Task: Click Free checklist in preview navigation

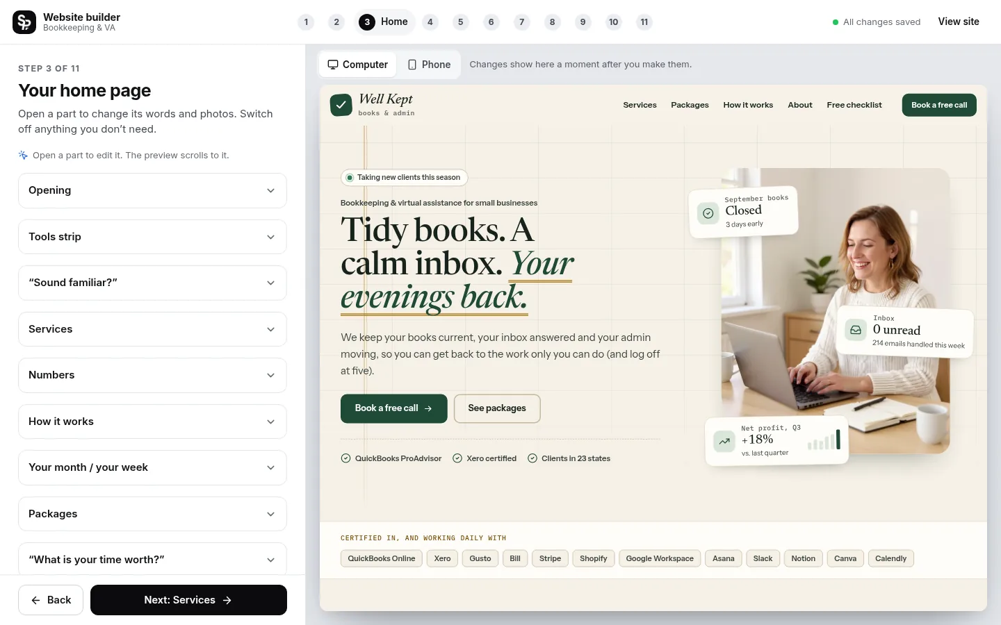Action: pos(854,105)
